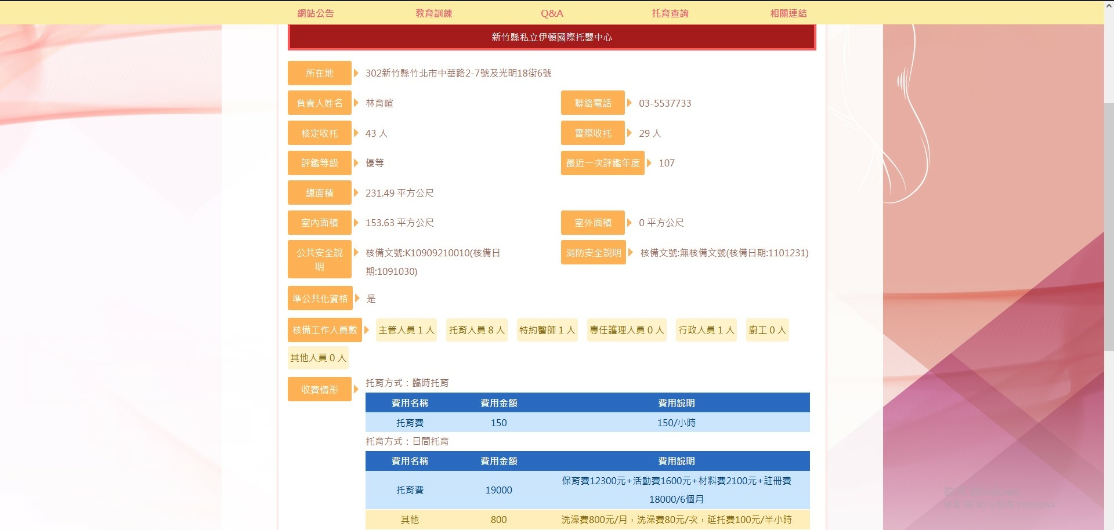Viewport: 1114px width, 530px height.
Task: Click the 所在地 label
Action: pyautogui.click(x=320, y=73)
